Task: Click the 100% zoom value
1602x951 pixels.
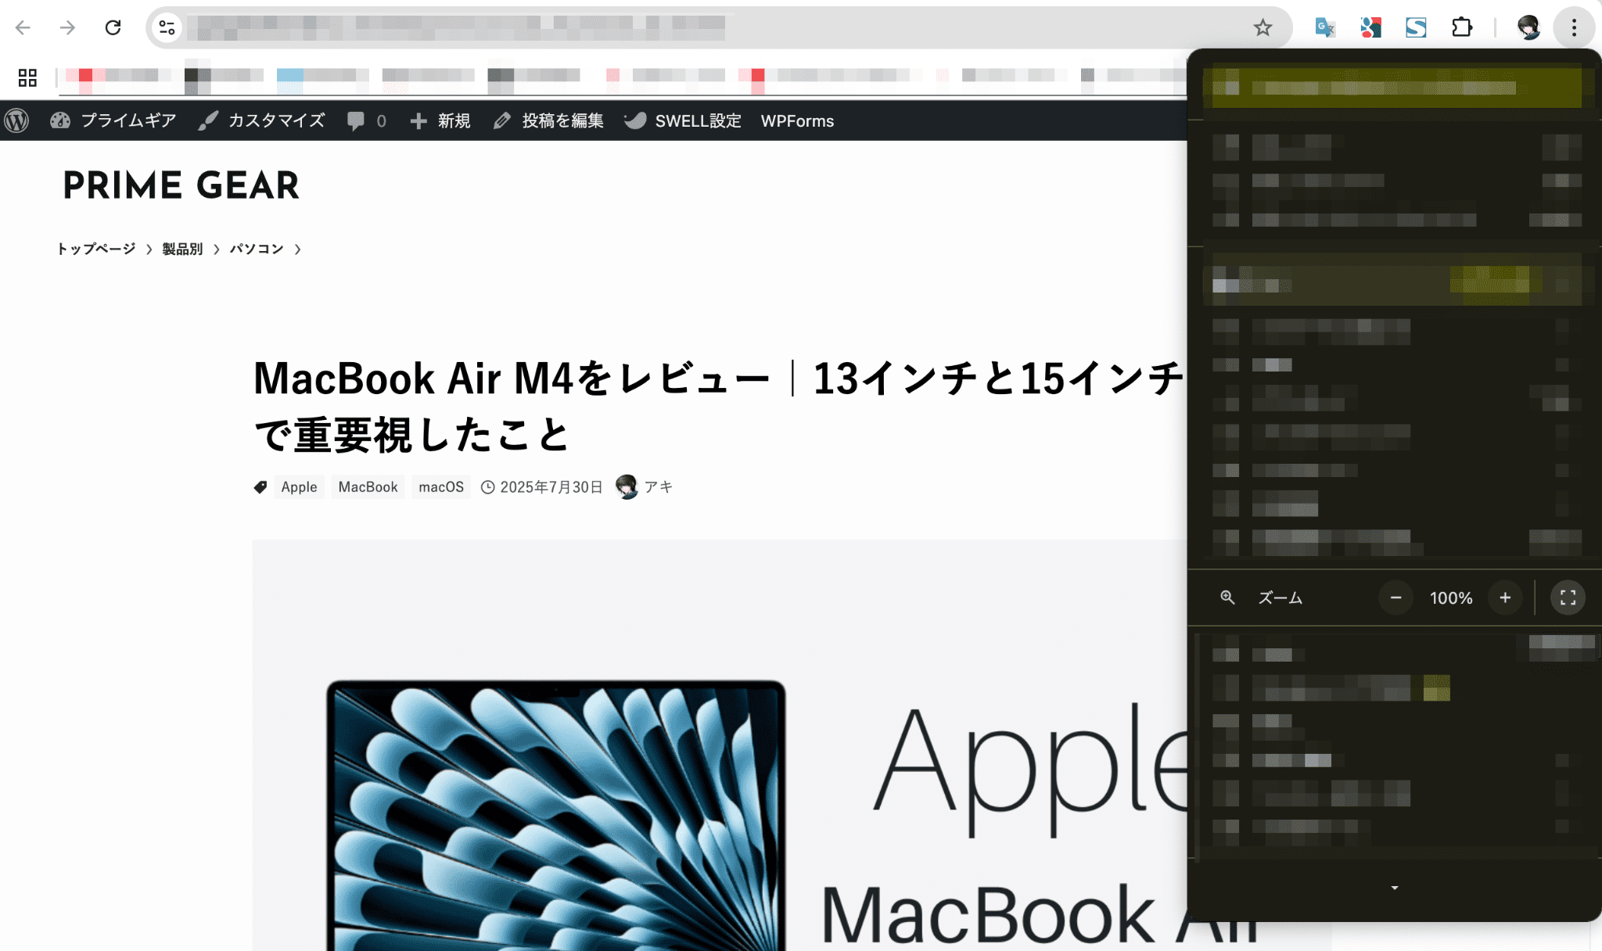Action: click(x=1450, y=598)
